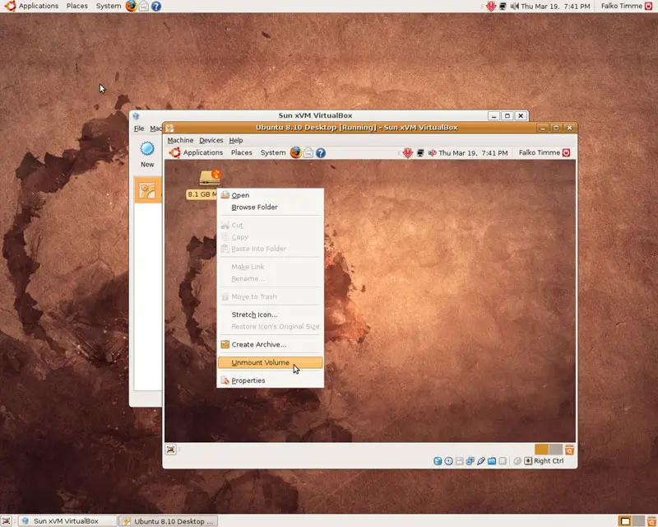Switch to Ubuntu 8.10 Desktop taskbar button
The image size is (658, 527).
[x=169, y=521]
